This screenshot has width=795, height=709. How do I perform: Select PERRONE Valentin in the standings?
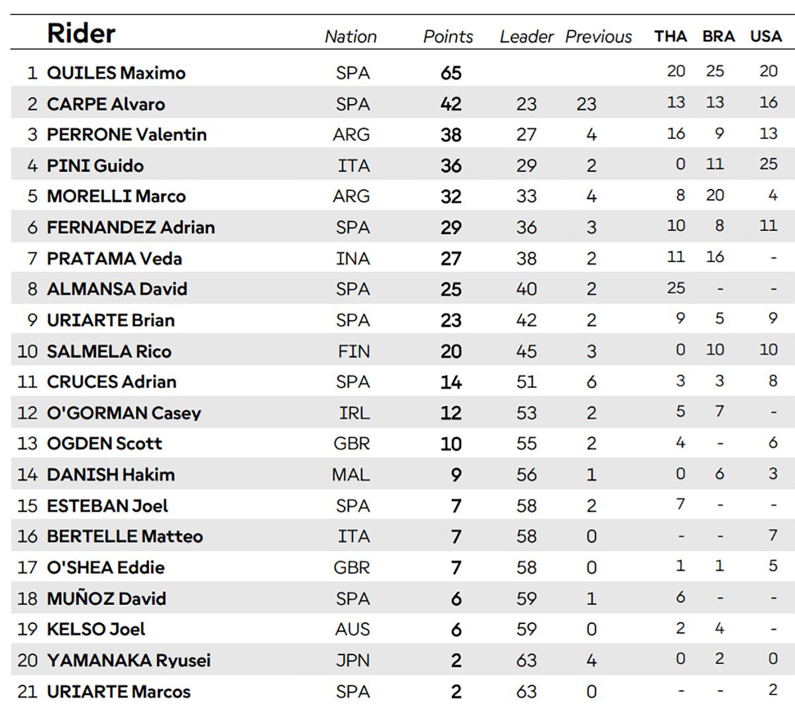(x=127, y=135)
